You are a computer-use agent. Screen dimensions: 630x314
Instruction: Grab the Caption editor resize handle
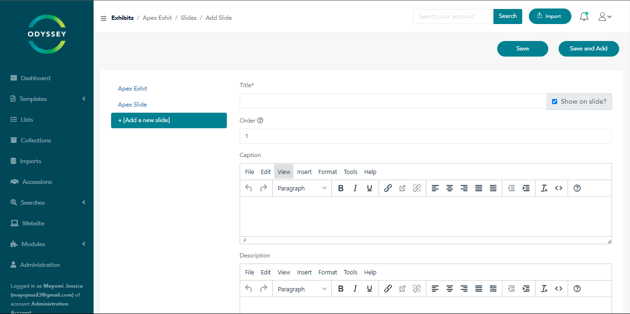[609, 241]
